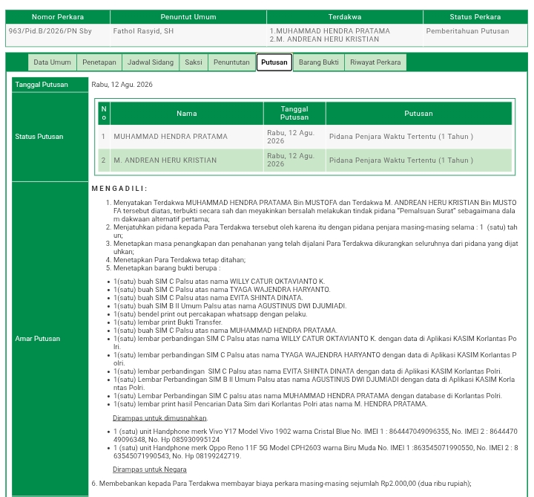Image resolution: width=534 pixels, height=497 pixels.
Task: Open the Jadwal Sidang tab
Action: pyautogui.click(x=151, y=62)
